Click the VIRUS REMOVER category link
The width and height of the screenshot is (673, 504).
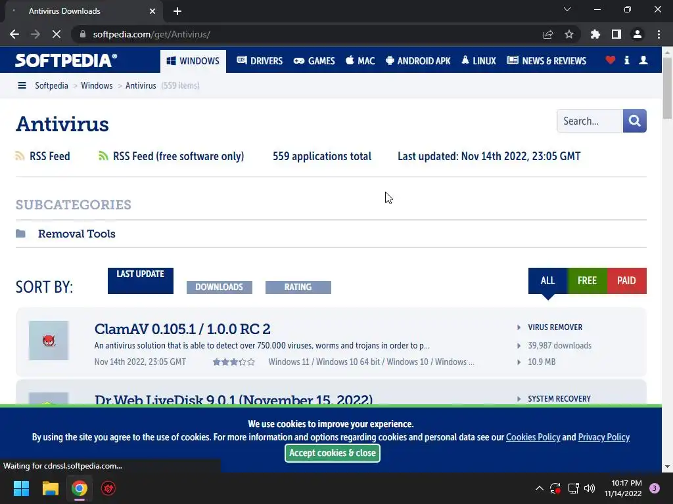pos(555,327)
